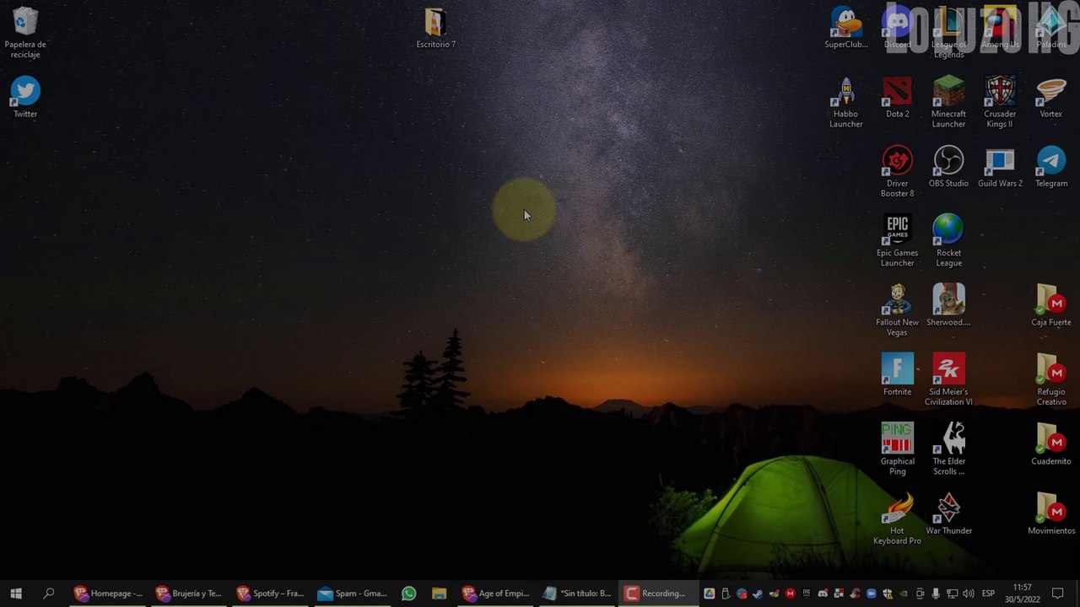This screenshot has width=1080, height=607.
Task: Select the Discord shortcut on the desktop
Action: [x=897, y=28]
